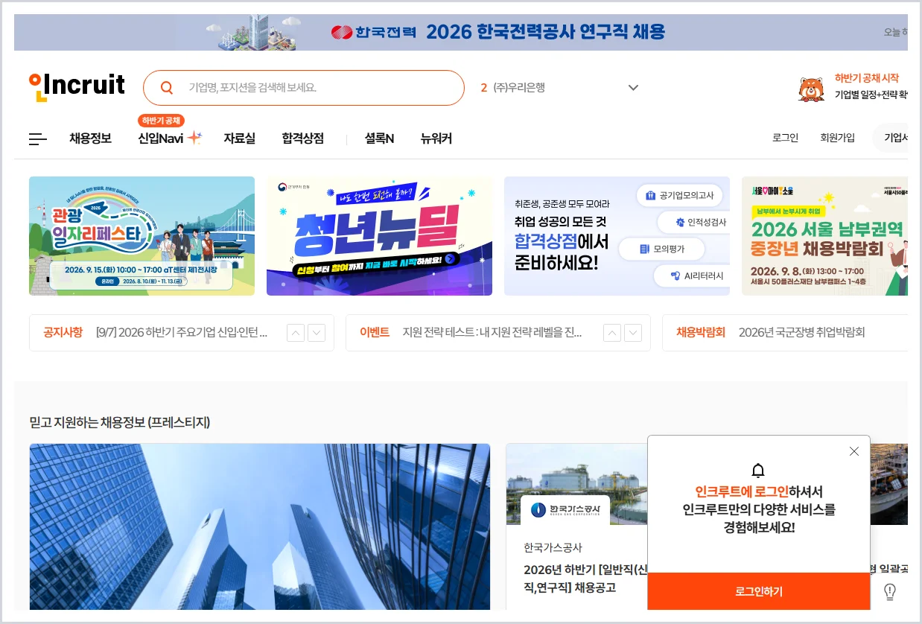Click the bell icon in login popup

(x=758, y=470)
